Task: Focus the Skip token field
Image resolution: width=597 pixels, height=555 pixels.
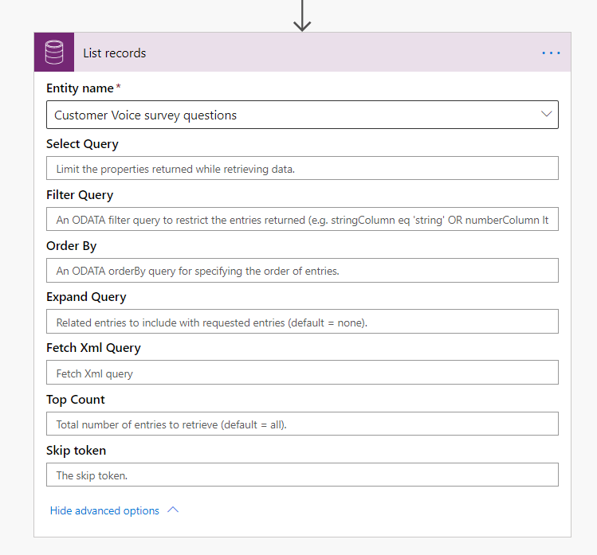Action: pyautogui.click(x=302, y=475)
